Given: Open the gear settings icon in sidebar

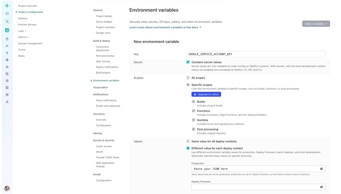Looking at the screenshot, I should click(7, 95).
